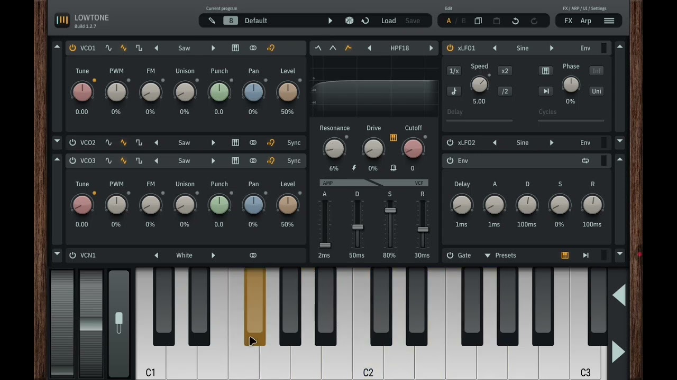677x380 pixels.
Task: Expand the VCO2 panel arrow
Action: tap(57, 141)
